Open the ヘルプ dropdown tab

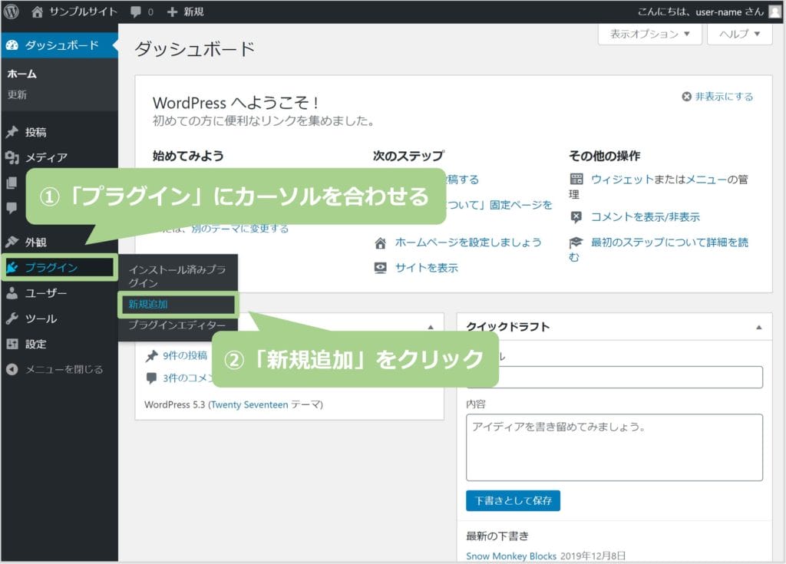739,35
